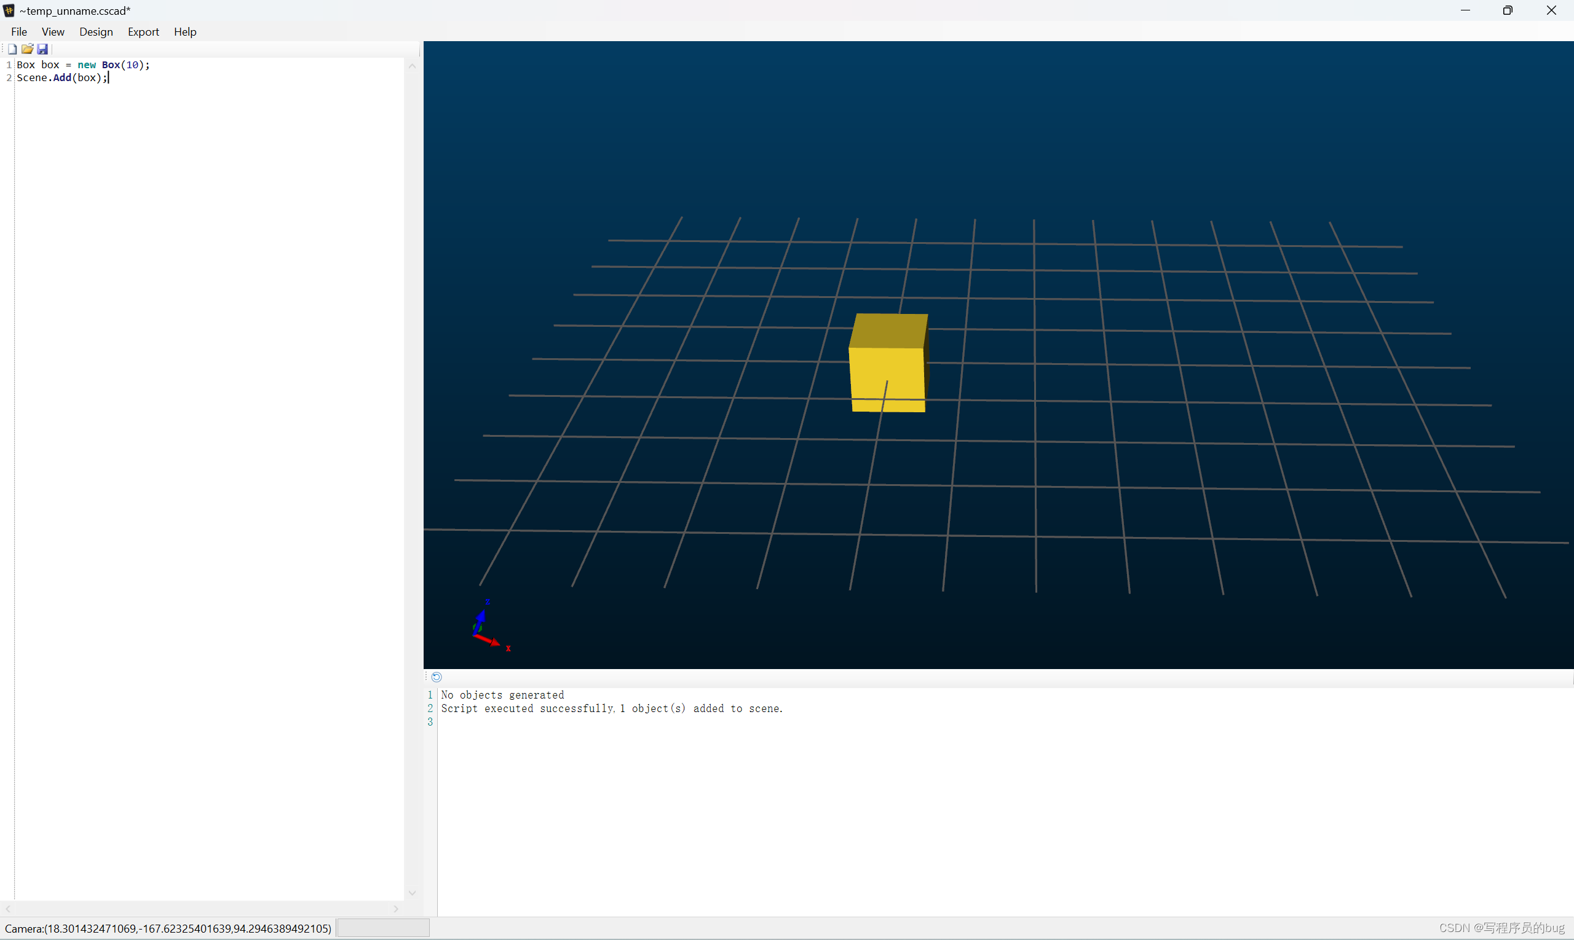Image resolution: width=1574 pixels, height=940 pixels.
Task: Open the View menu
Action: (x=53, y=31)
